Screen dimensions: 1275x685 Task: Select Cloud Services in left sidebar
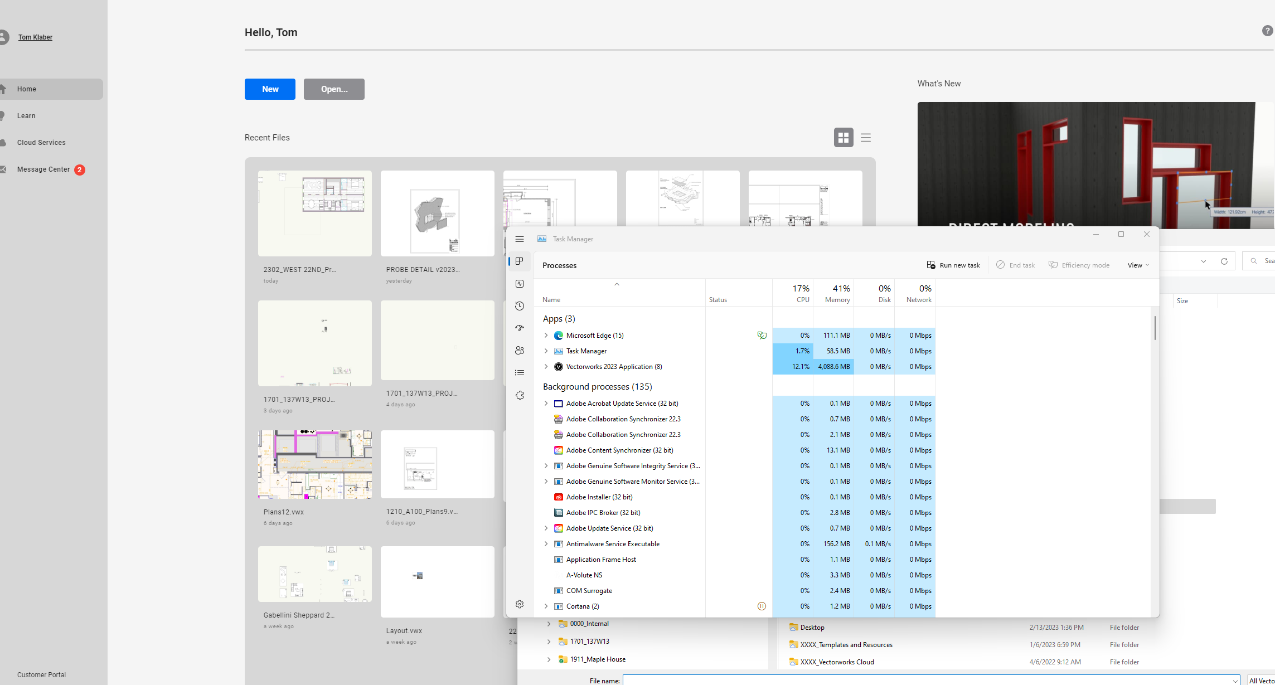(x=41, y=143)
